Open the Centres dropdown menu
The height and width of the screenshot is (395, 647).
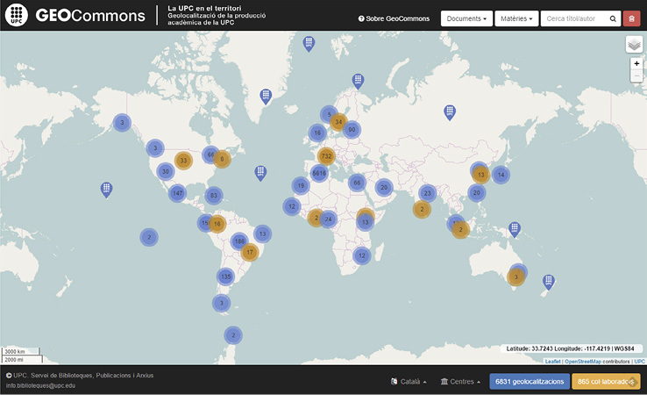pos(460,382)
